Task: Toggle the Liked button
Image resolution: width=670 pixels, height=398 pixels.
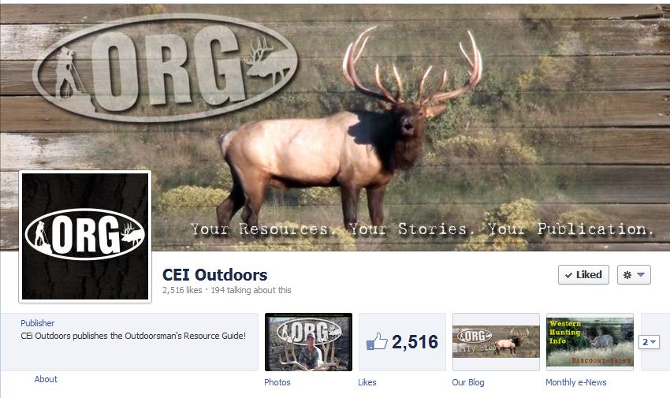Action: point(583,274)
